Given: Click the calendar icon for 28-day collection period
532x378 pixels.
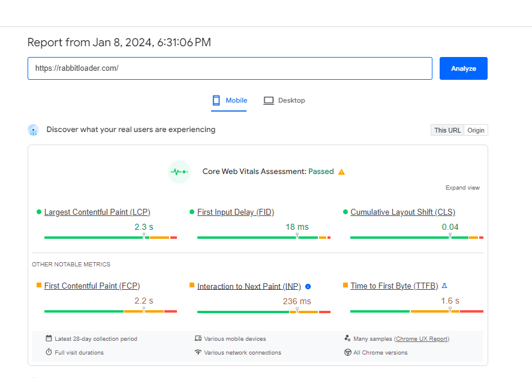Looking at the screenshot, I should pos(49,338).
